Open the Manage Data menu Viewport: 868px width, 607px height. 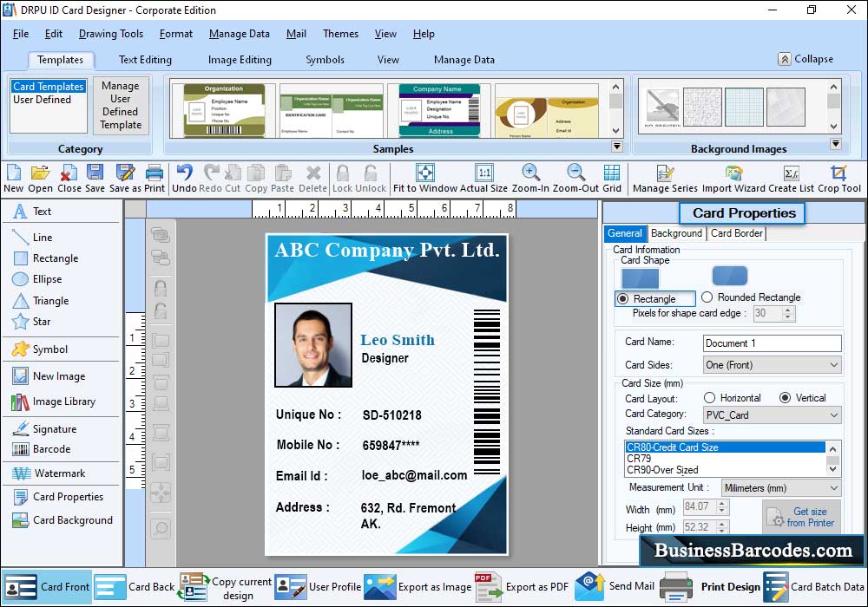tap(240, 34)
